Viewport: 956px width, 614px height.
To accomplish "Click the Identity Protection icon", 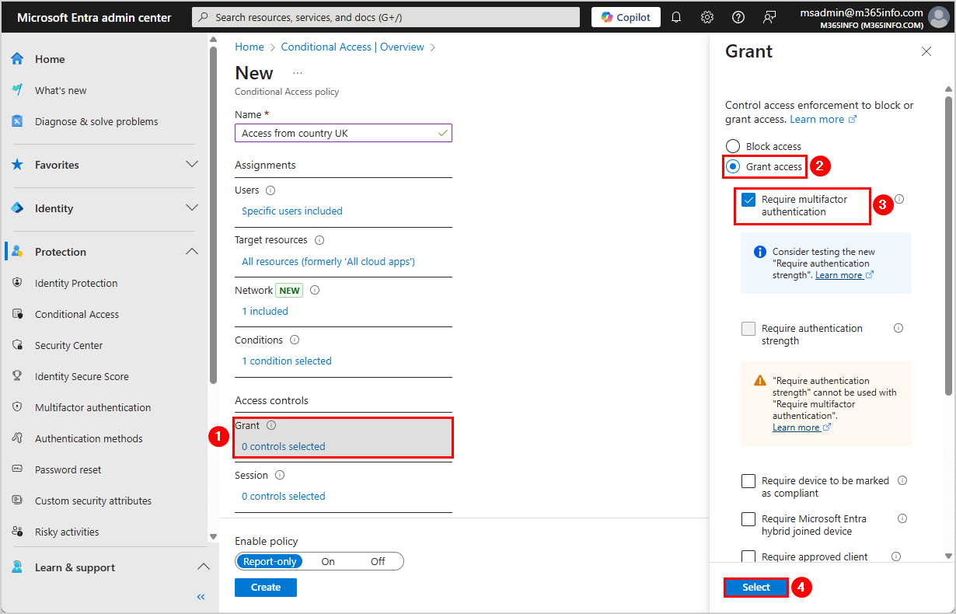I will (17, 283).
